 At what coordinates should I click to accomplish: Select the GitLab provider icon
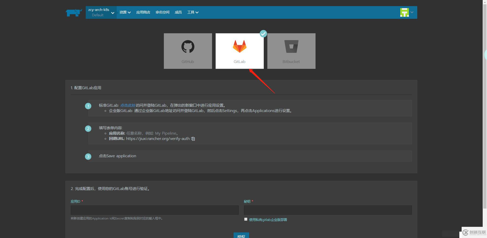tap(239, 51)
